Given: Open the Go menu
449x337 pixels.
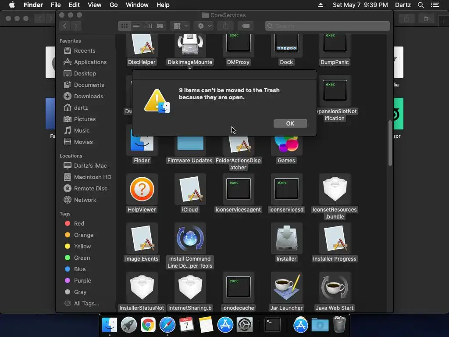Looking at the screenshot, I should tap(114, 5).
